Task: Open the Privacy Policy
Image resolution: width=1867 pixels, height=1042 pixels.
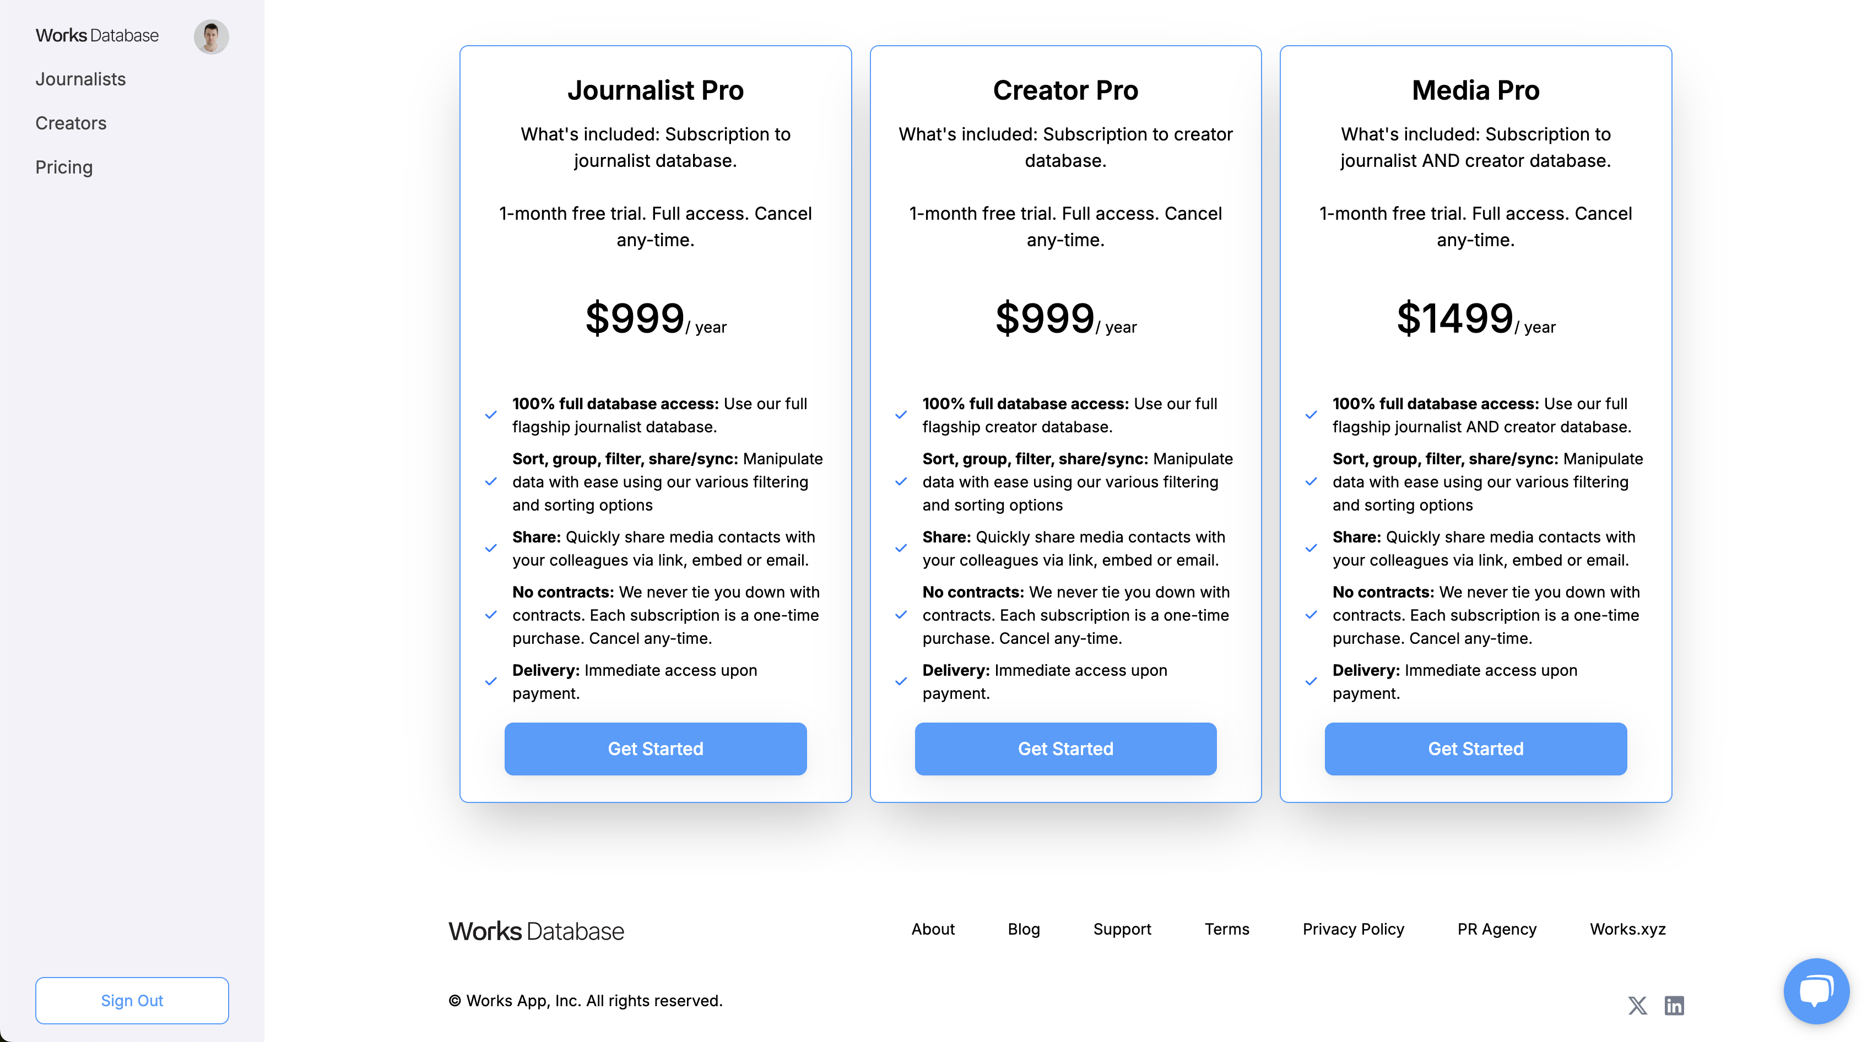Action: 1352,929
